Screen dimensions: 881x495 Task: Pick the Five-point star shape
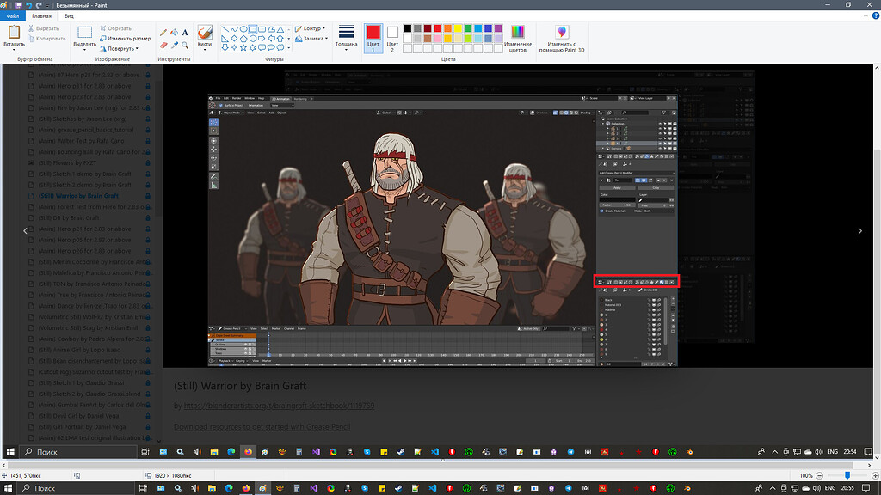coord(243,47)
